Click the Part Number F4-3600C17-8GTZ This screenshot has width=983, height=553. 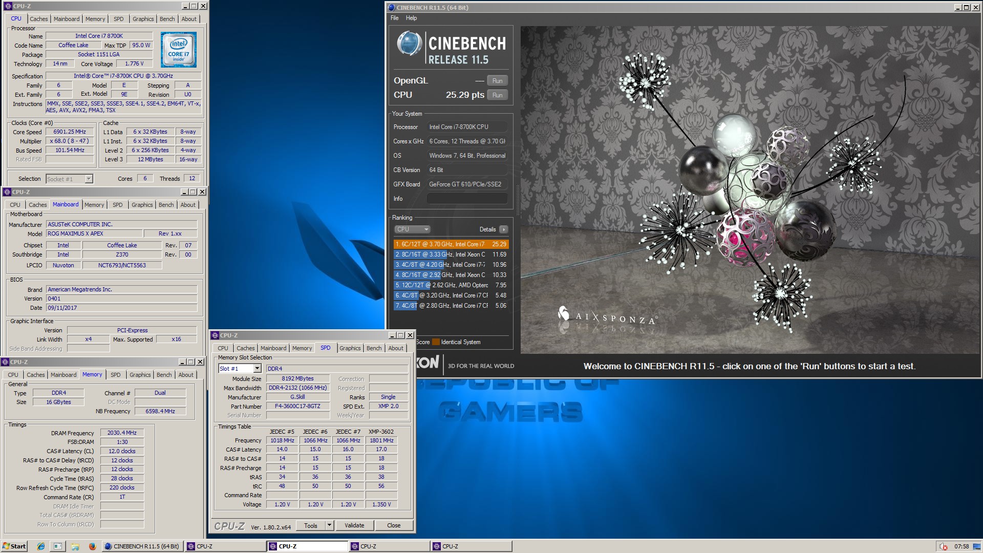(x=297, y=406)
